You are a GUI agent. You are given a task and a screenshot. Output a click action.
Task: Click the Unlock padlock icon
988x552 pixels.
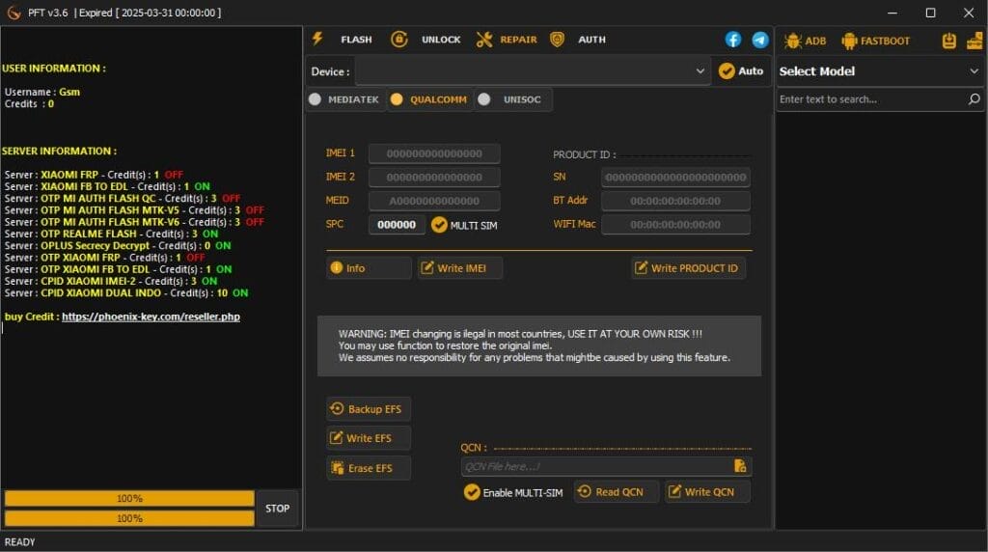click(x=398, y=39)
